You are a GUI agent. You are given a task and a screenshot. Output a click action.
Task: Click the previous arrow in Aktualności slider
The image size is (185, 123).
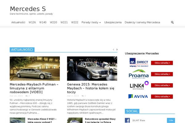[113, 50]
